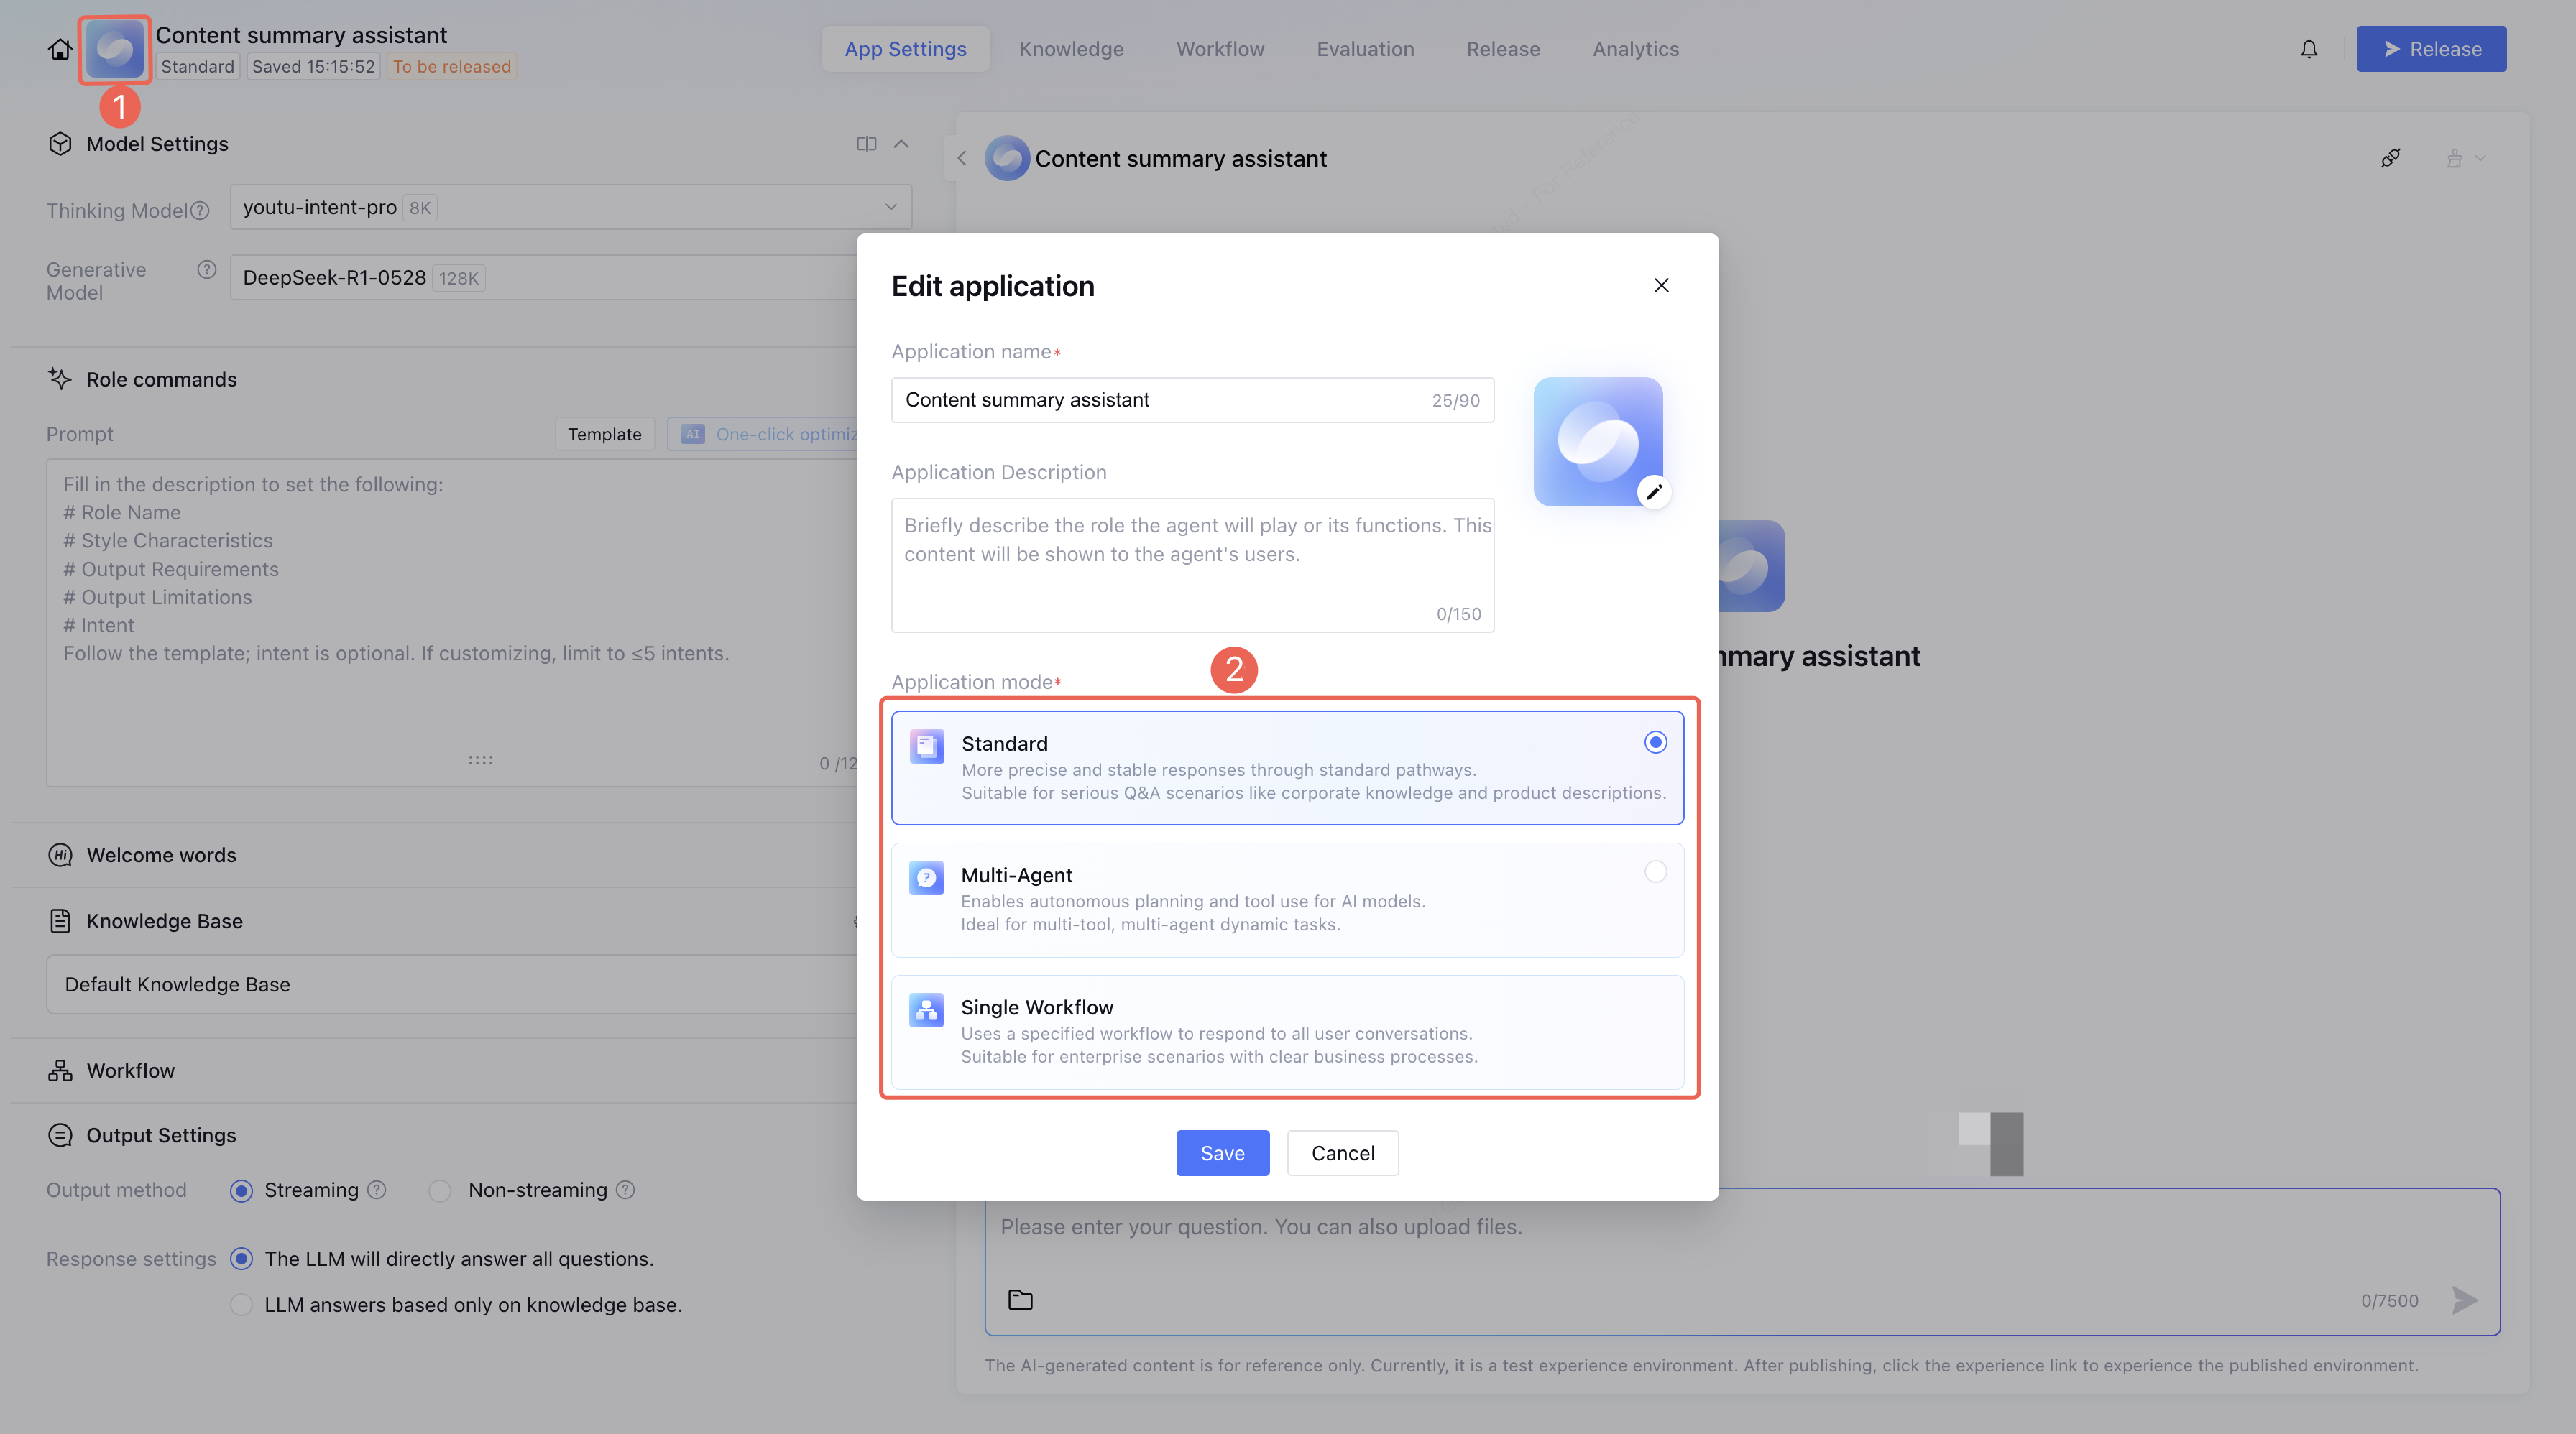Click the link icon in the preview header

point(2390,158)
